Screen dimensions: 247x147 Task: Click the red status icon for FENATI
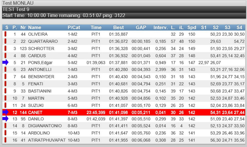5,84
